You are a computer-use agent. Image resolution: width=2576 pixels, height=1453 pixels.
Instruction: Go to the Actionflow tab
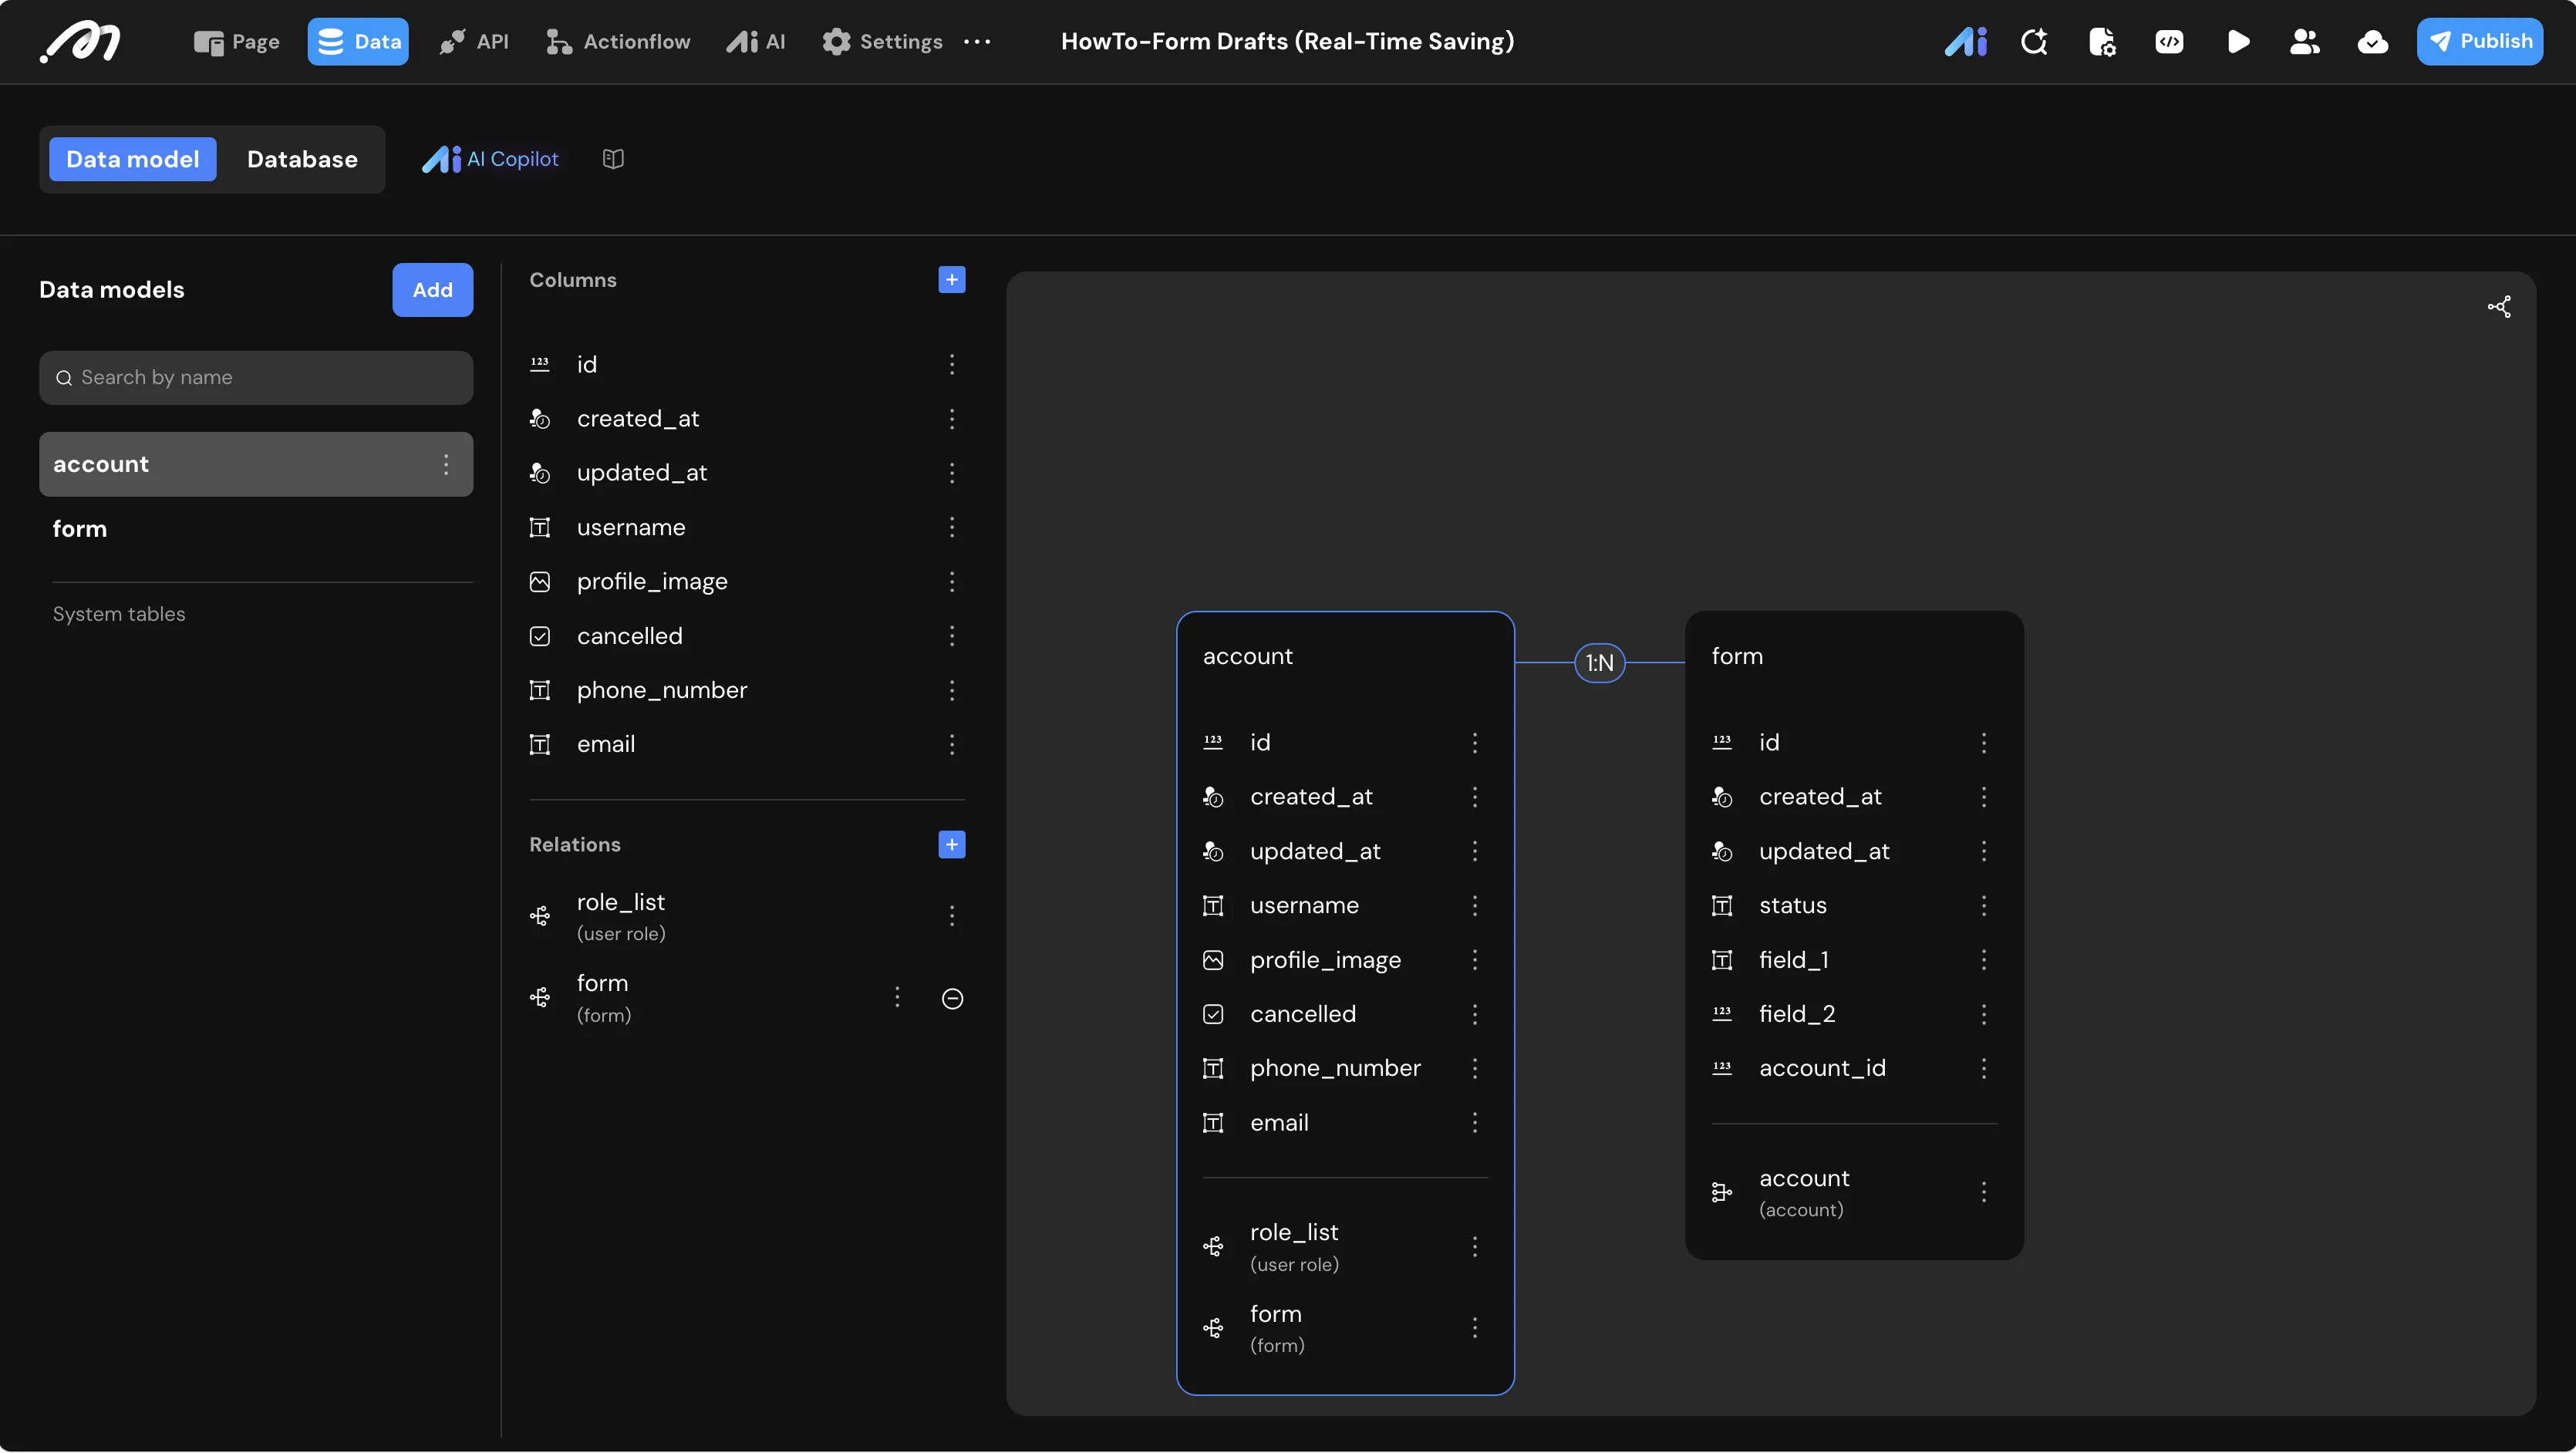click(x=618, y=41)
